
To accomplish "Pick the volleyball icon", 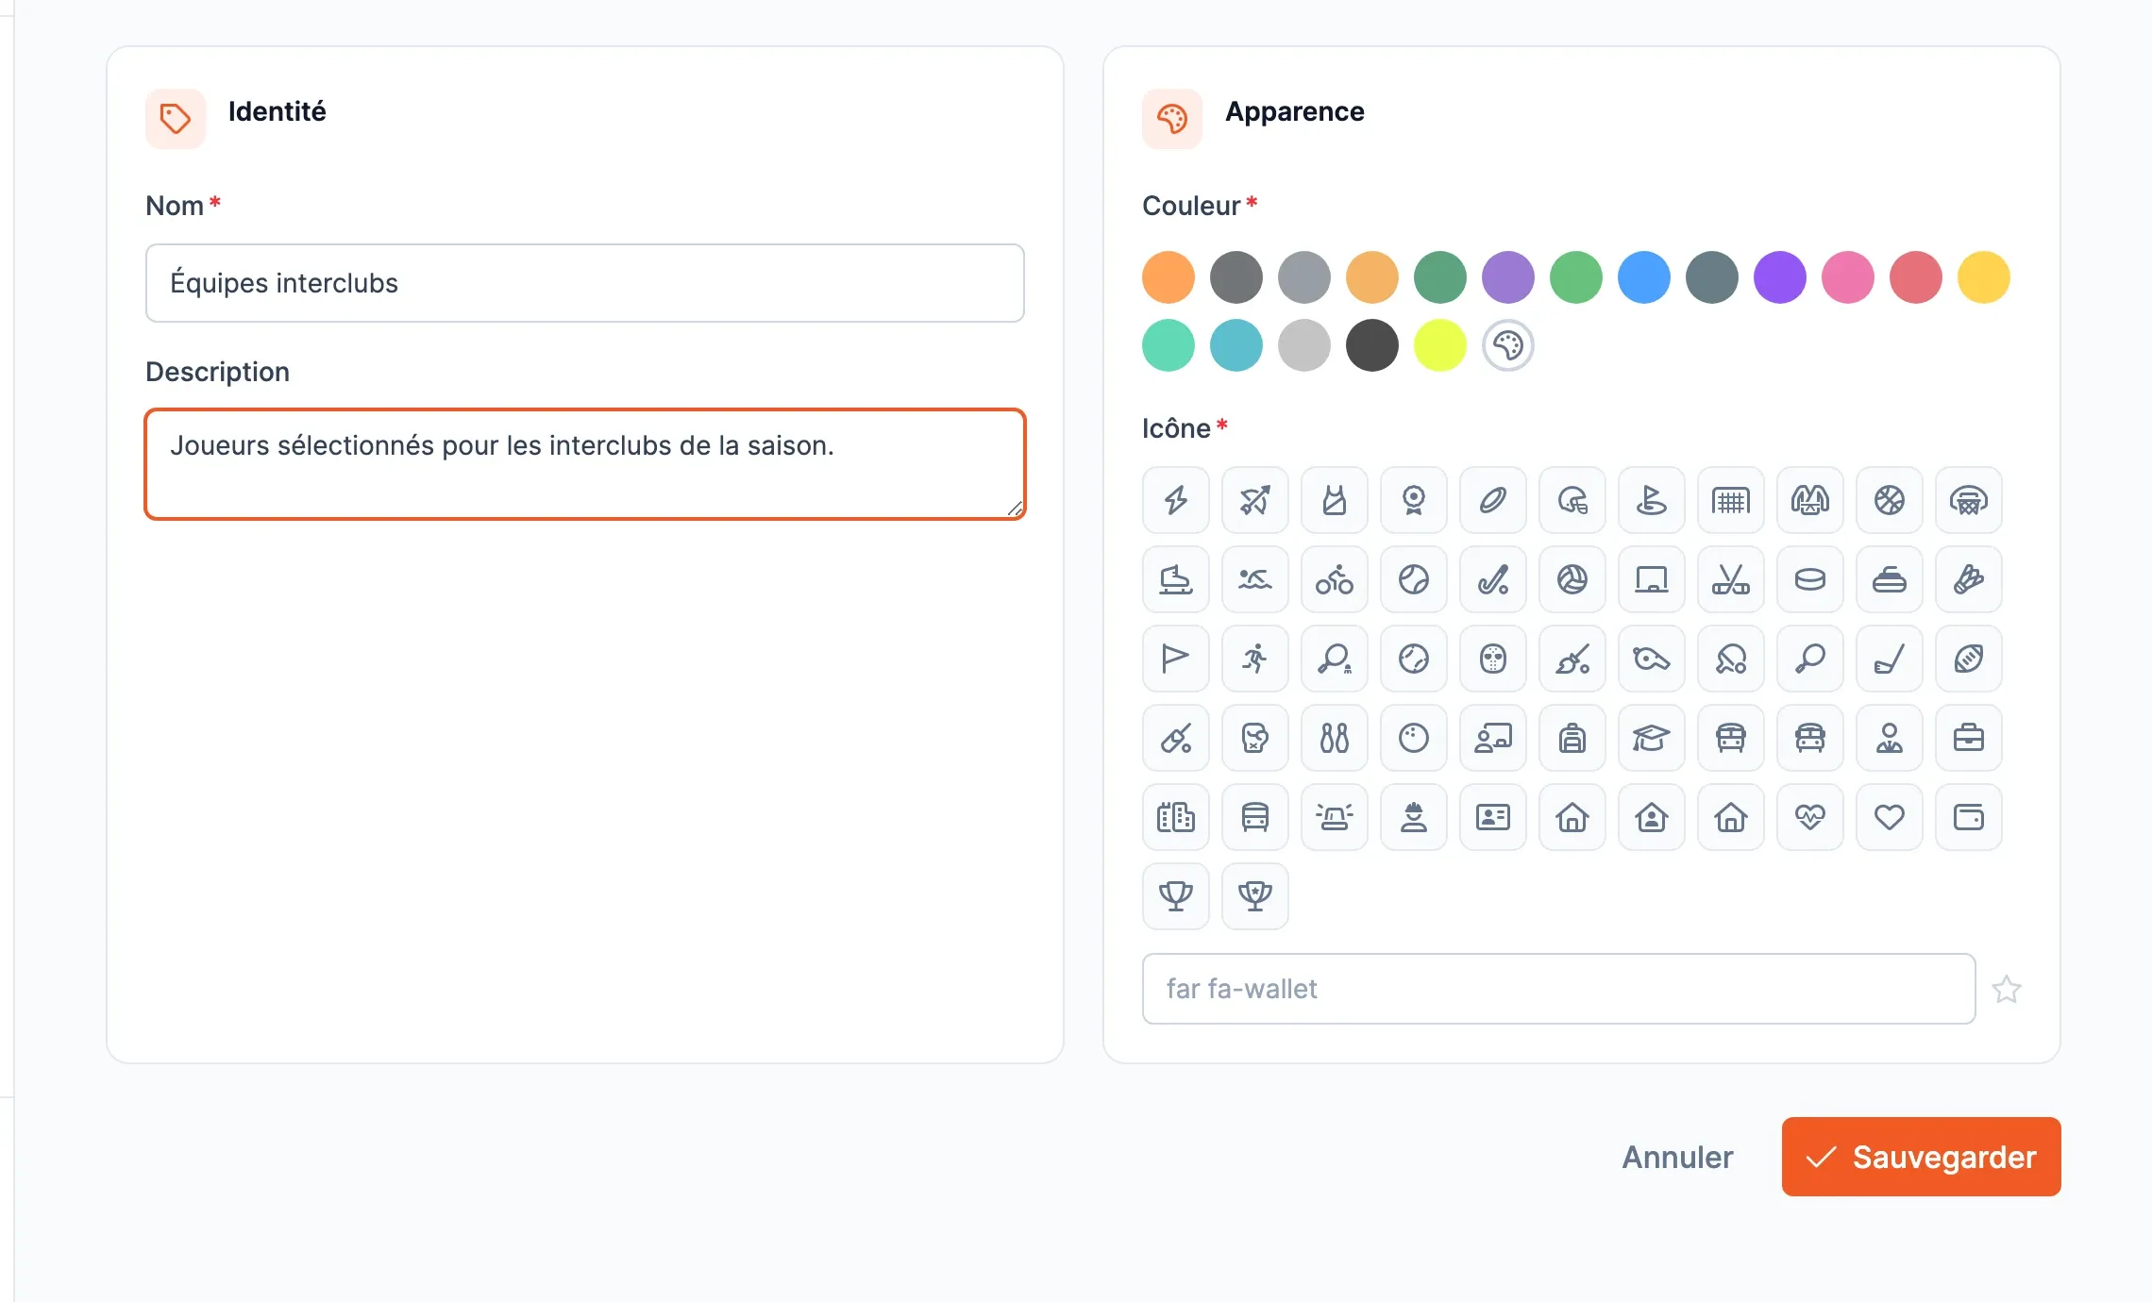I will coord(1572,578).
